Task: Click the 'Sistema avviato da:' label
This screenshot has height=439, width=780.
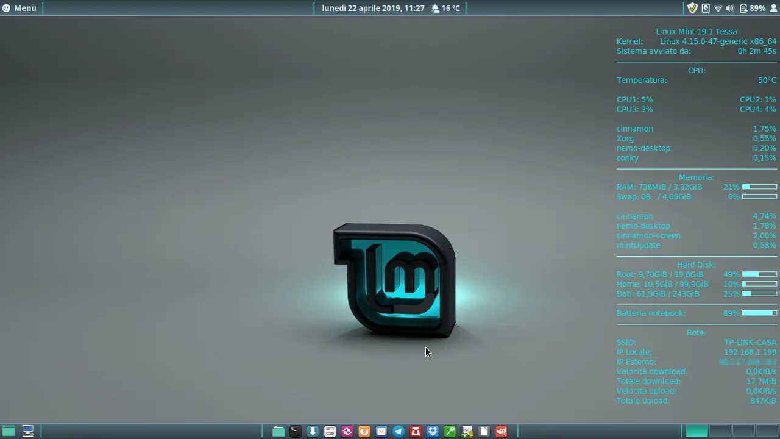Action: point(653,51)
